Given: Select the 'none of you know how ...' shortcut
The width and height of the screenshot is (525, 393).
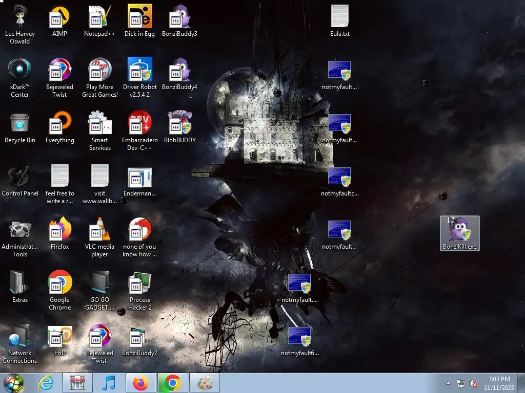Looking at the screenshot, I should (x=139, y=237).
